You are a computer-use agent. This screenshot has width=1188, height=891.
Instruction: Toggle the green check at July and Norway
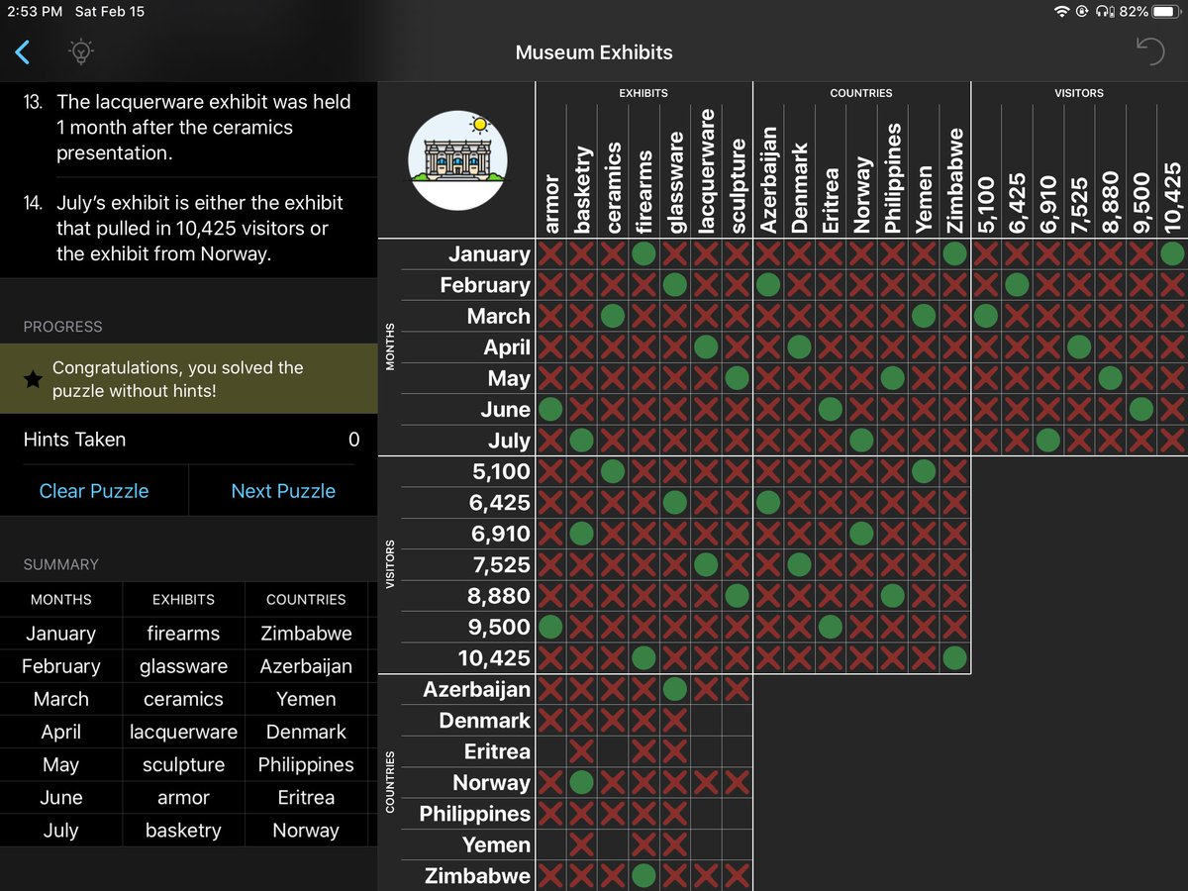point(860,440)
